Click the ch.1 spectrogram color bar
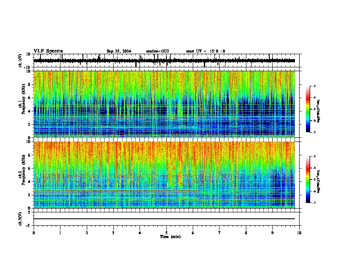This screenshot has height=261, width=337. tap(308, 109)
